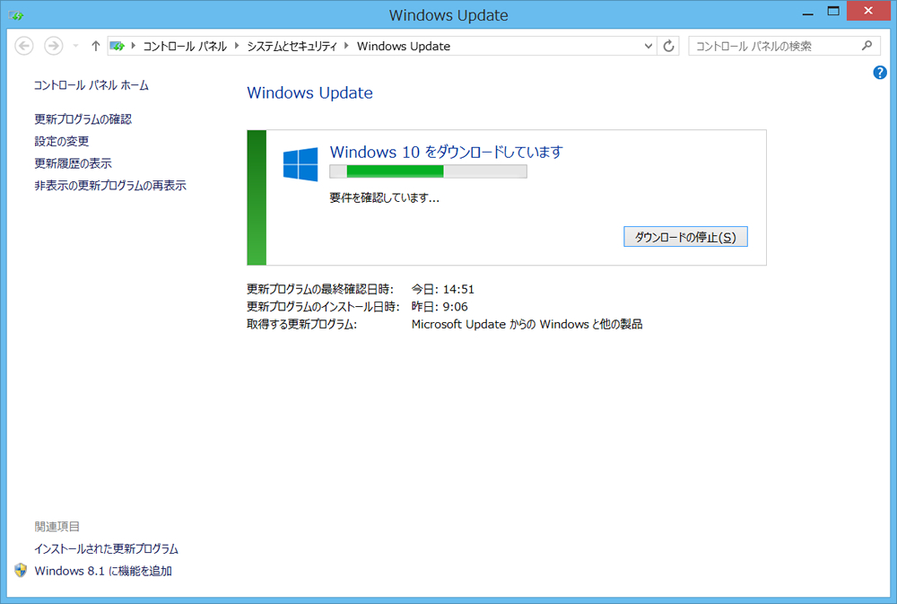Minimize the Windows Update window
This screenshot has width=897, height=604.
click(x=808, y=12)
